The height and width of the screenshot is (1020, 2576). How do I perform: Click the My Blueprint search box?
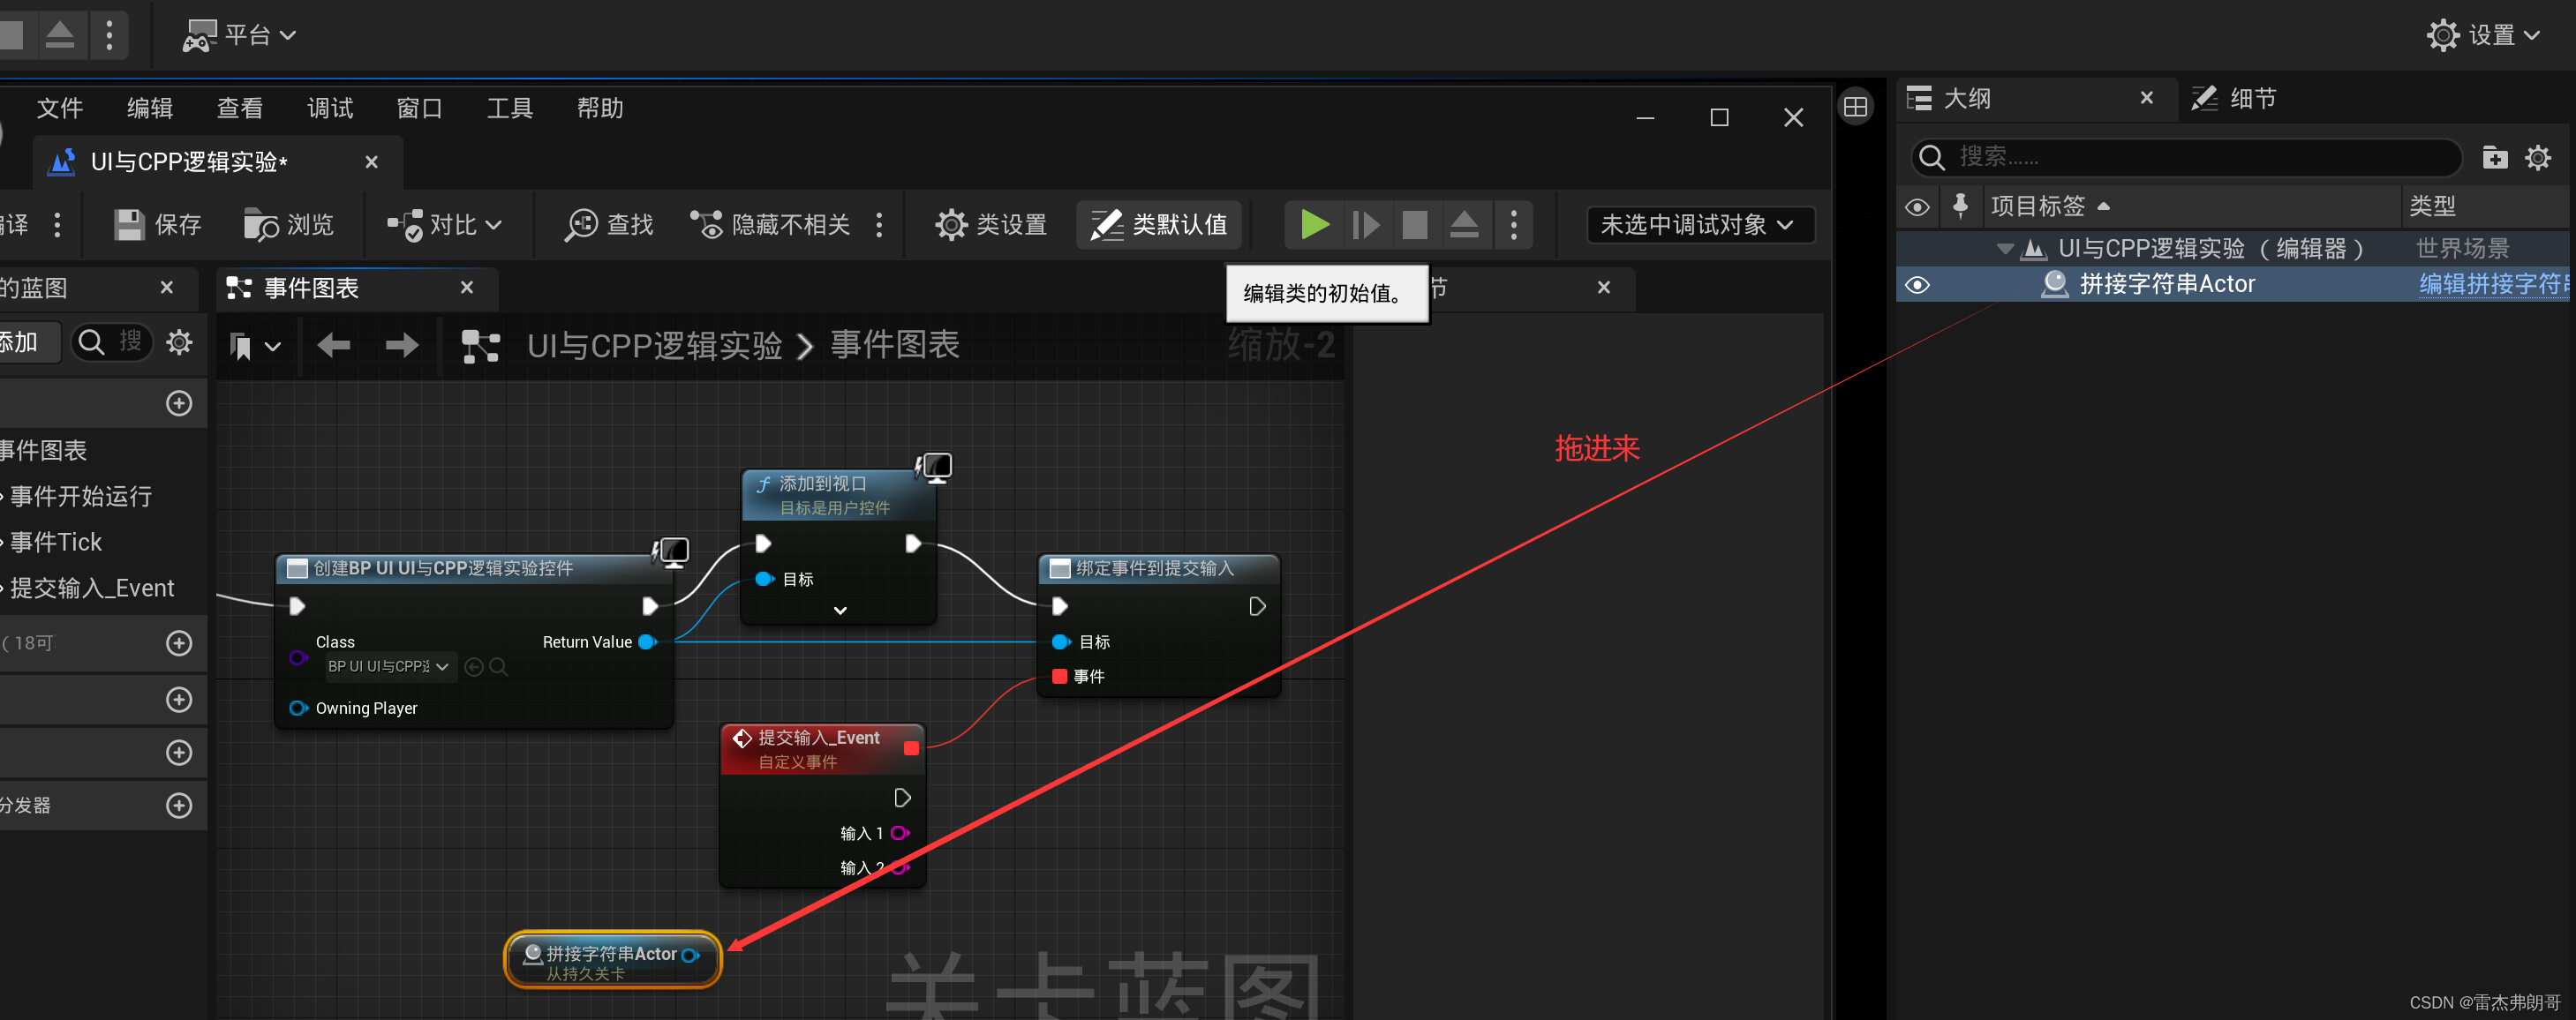point(111,342)
